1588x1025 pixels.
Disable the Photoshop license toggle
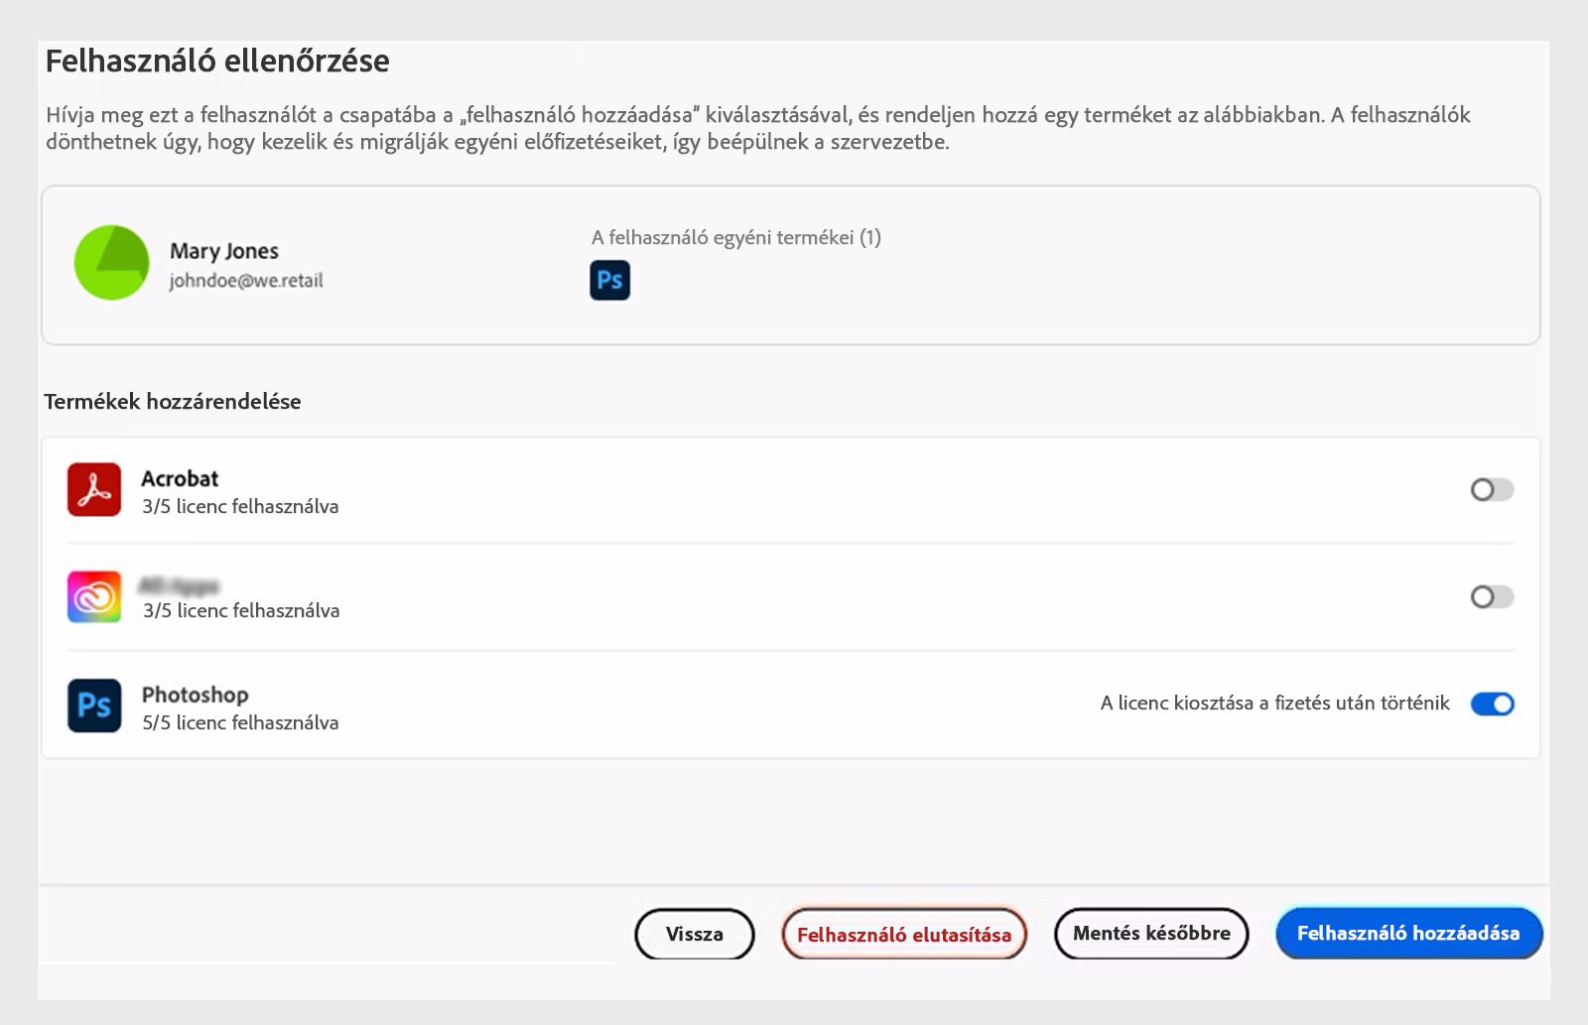click(1492, 704)
